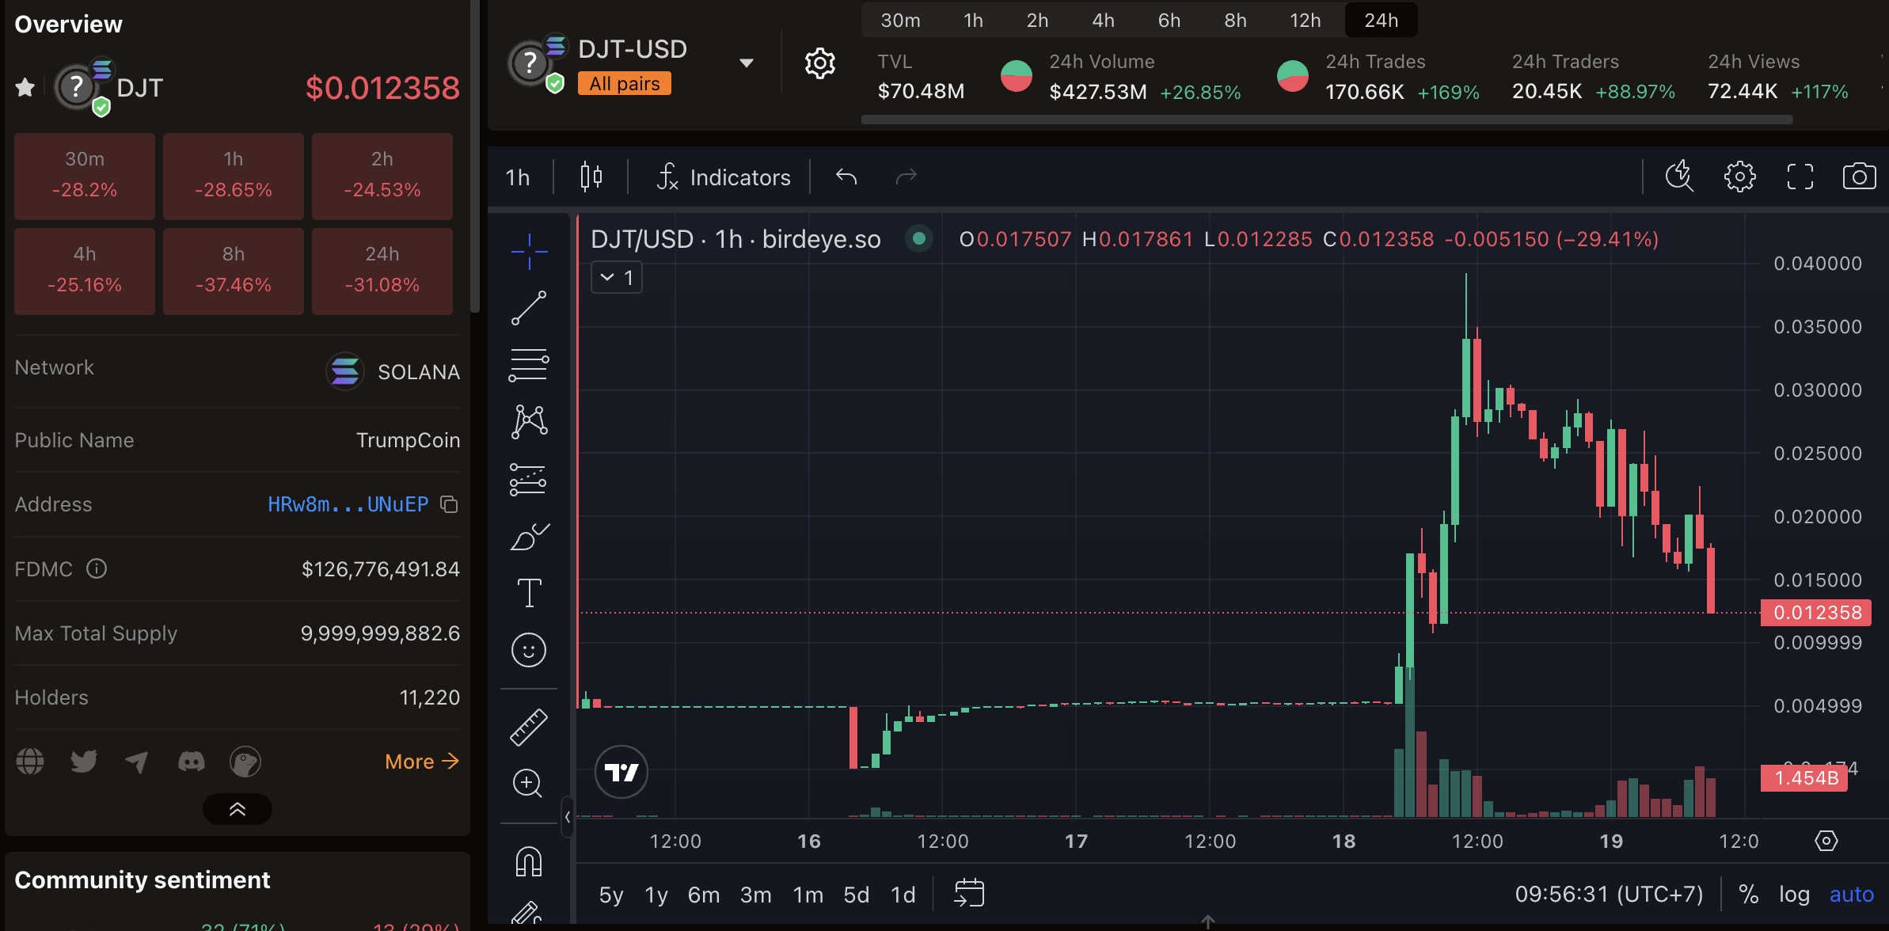Switch stats to the 4h tab
This screenshot has width=1889, height=931.
(1103, 20)
